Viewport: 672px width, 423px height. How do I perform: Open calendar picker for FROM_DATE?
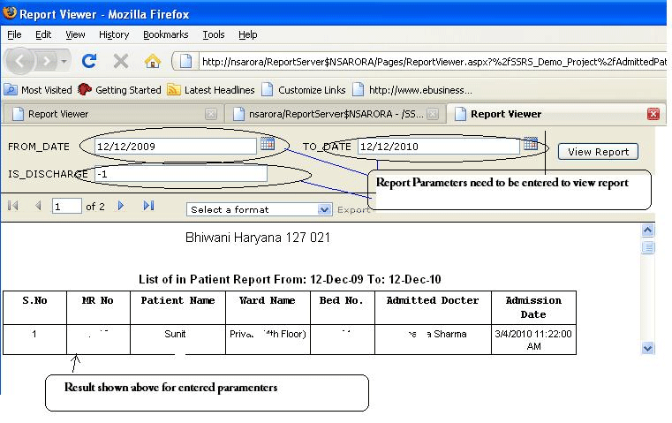coord(268,144)
